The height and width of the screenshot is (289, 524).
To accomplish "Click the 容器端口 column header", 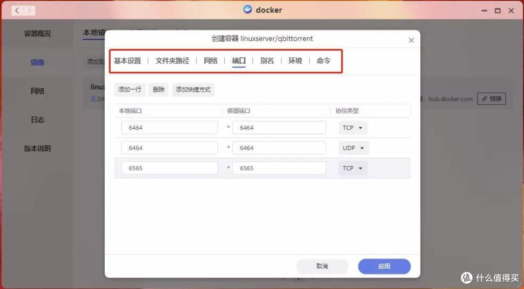I will (239, 111).
